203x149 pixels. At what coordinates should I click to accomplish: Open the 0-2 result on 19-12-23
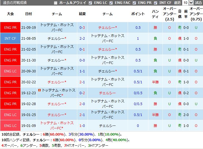82,93
